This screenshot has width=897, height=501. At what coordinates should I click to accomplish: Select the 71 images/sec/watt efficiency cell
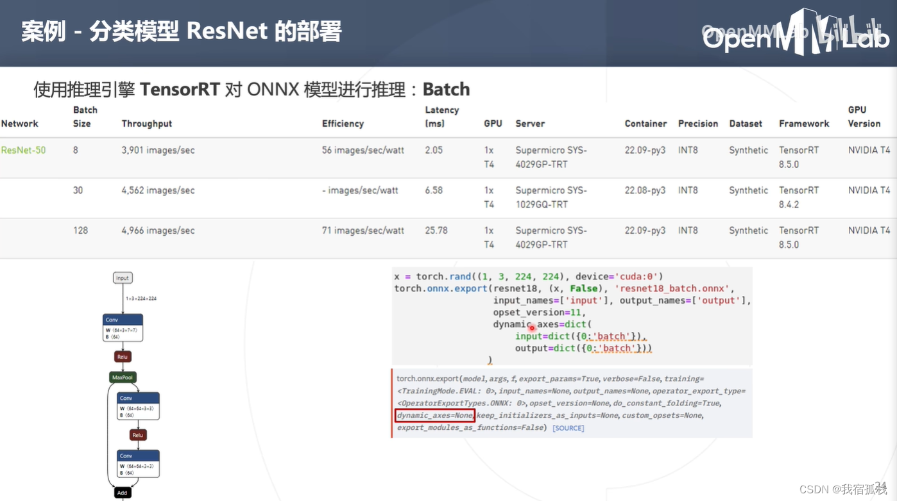tap(363, 231)
